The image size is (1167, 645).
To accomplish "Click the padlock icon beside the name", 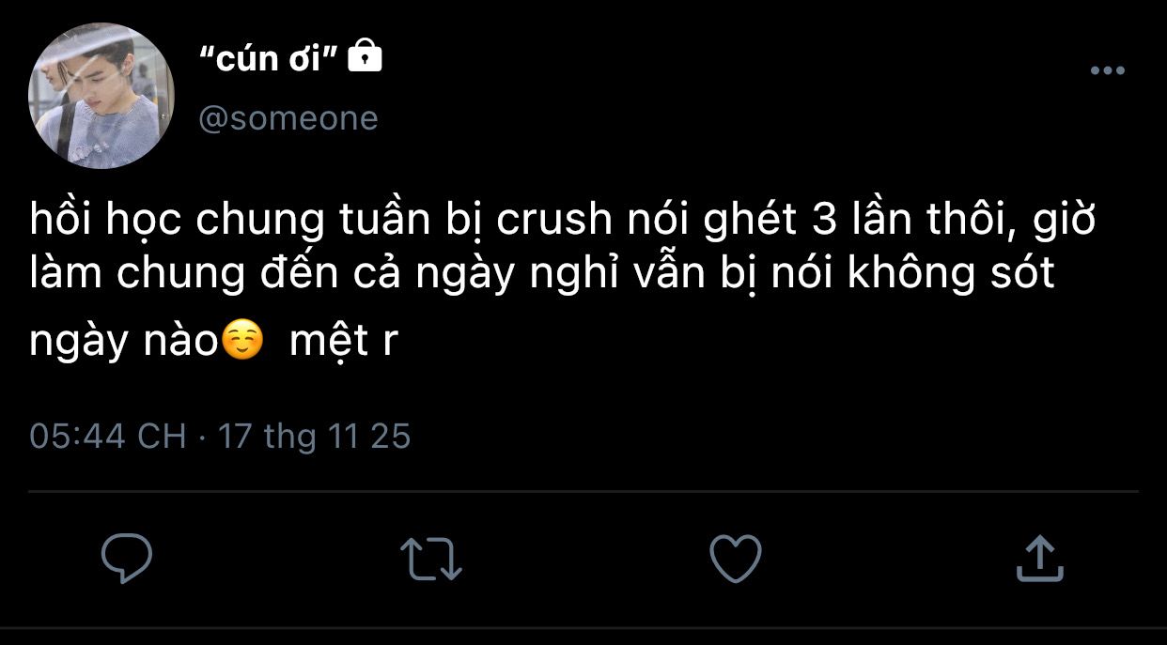I will coord(365,57).
